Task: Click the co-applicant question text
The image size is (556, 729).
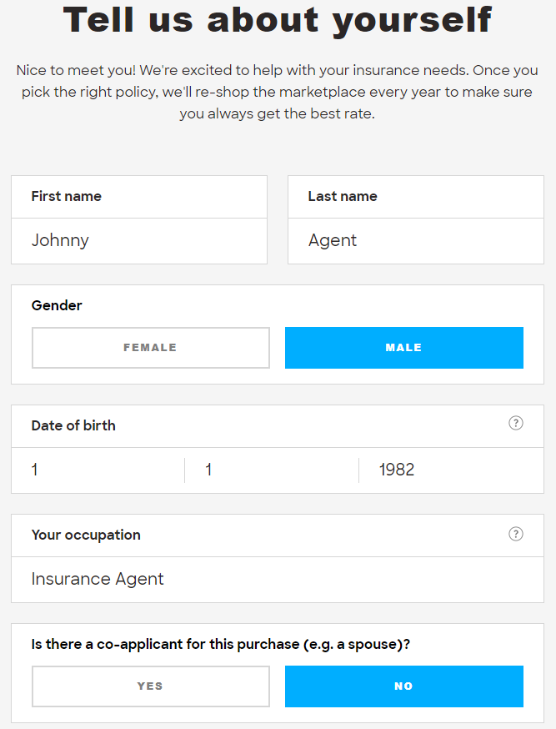Action: (221, 645)
